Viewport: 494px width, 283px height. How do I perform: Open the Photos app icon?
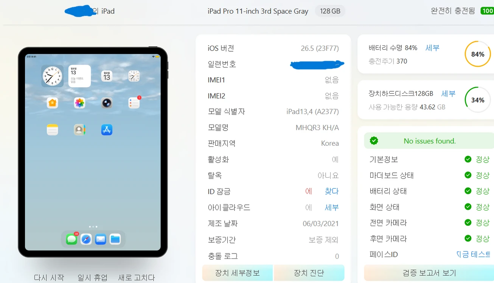pyautogui.click(x=79, y=103)
